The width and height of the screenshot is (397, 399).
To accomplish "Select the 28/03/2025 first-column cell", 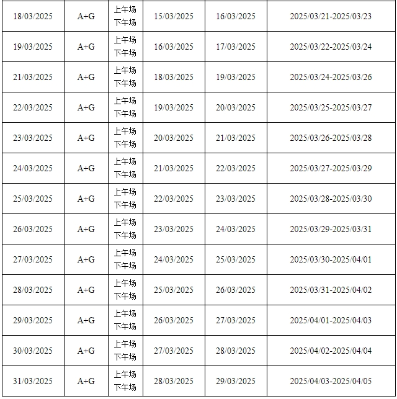I will 33,290.
